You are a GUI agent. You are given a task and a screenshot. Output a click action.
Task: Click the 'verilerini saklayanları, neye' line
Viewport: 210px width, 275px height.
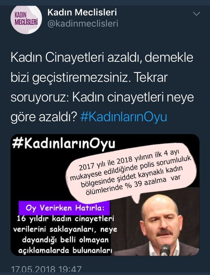tap(65, 230)
